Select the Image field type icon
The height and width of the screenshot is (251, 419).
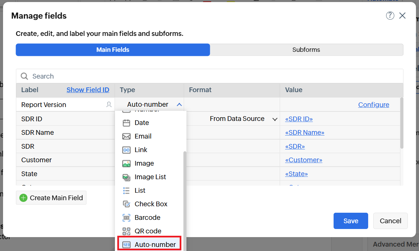(x=126, y=163)
